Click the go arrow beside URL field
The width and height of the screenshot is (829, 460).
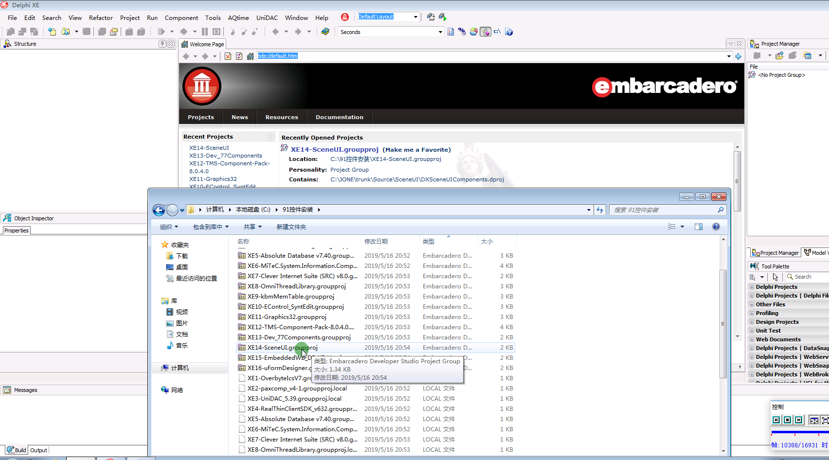tap(739, 56)
